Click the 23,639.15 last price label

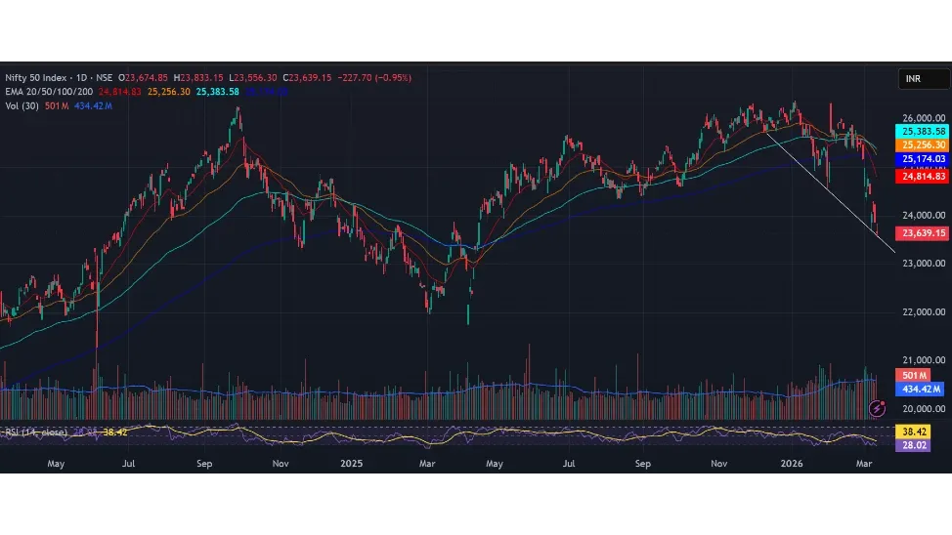(x=923, y=233)
